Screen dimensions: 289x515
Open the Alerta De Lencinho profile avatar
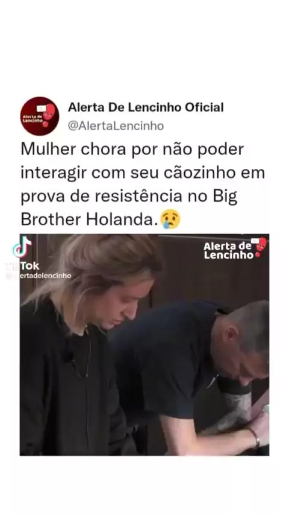coord(40,116)
